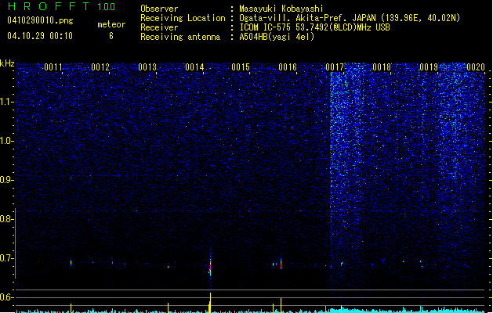493x313 pixels.
Task: Click the 0.9 kHz axis label
Action: tap(6, 180)
